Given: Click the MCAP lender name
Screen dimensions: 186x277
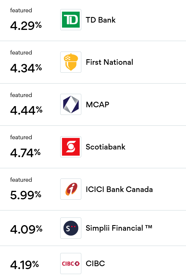Looking at the screenshot, I should click(97, 104).
